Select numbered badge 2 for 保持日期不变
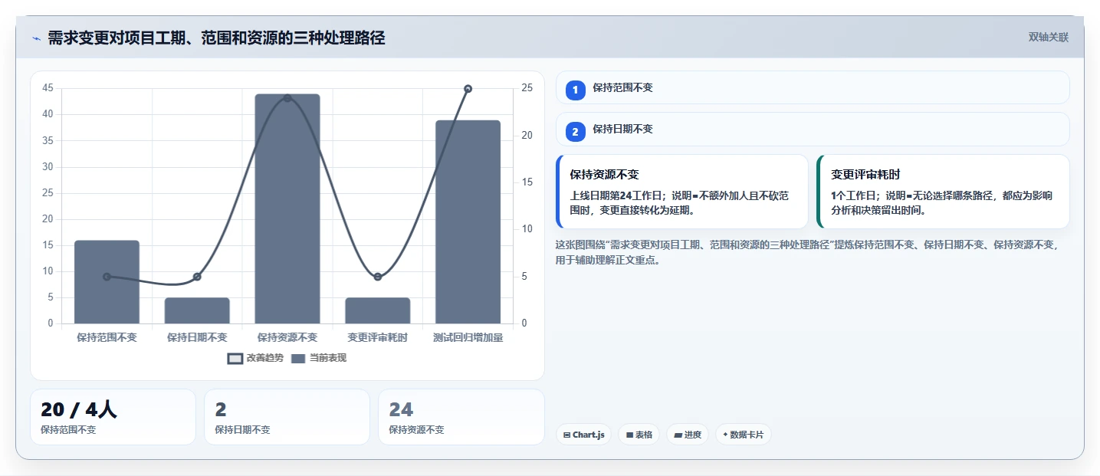 coord(576,132)
